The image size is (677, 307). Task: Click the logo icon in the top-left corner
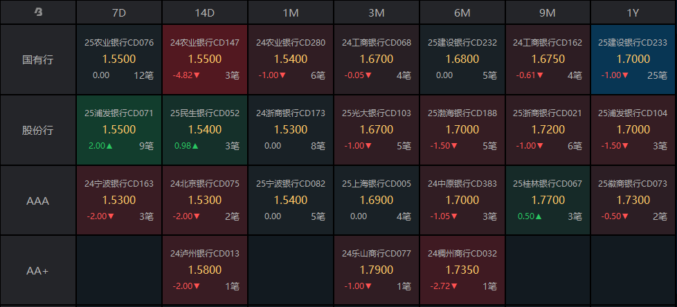click(x=37, y=12)
